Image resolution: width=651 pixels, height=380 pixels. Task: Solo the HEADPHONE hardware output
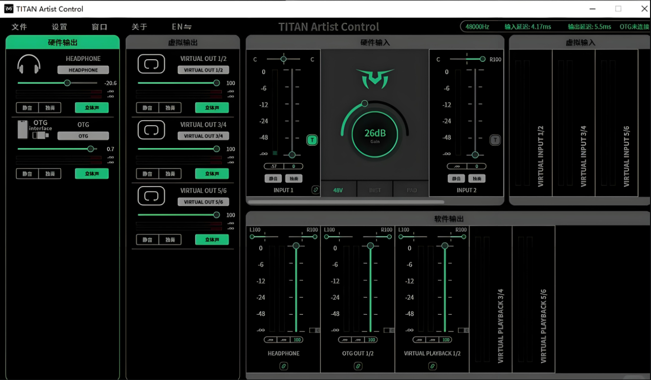(x=50, y=108)
